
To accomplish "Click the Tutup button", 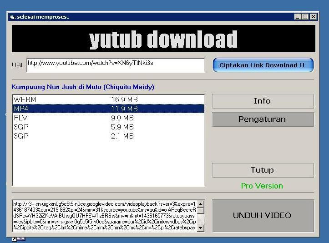I will point(263,170).
